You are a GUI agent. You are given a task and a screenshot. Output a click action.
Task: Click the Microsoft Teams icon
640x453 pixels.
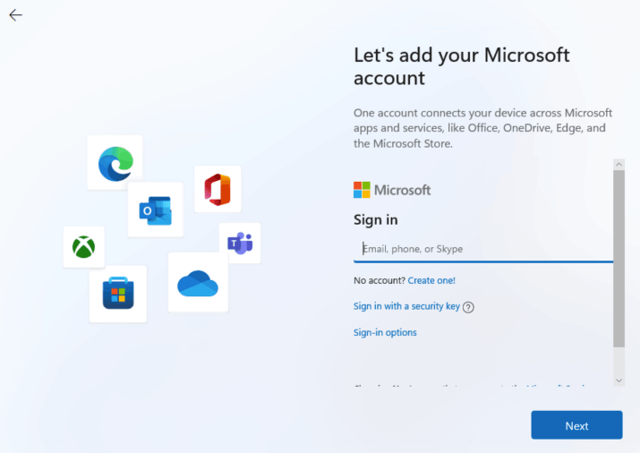coord(240,243)
